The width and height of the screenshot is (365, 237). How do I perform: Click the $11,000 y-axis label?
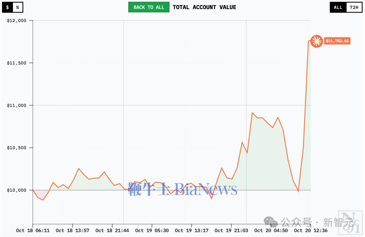click(x=17, y=105)
